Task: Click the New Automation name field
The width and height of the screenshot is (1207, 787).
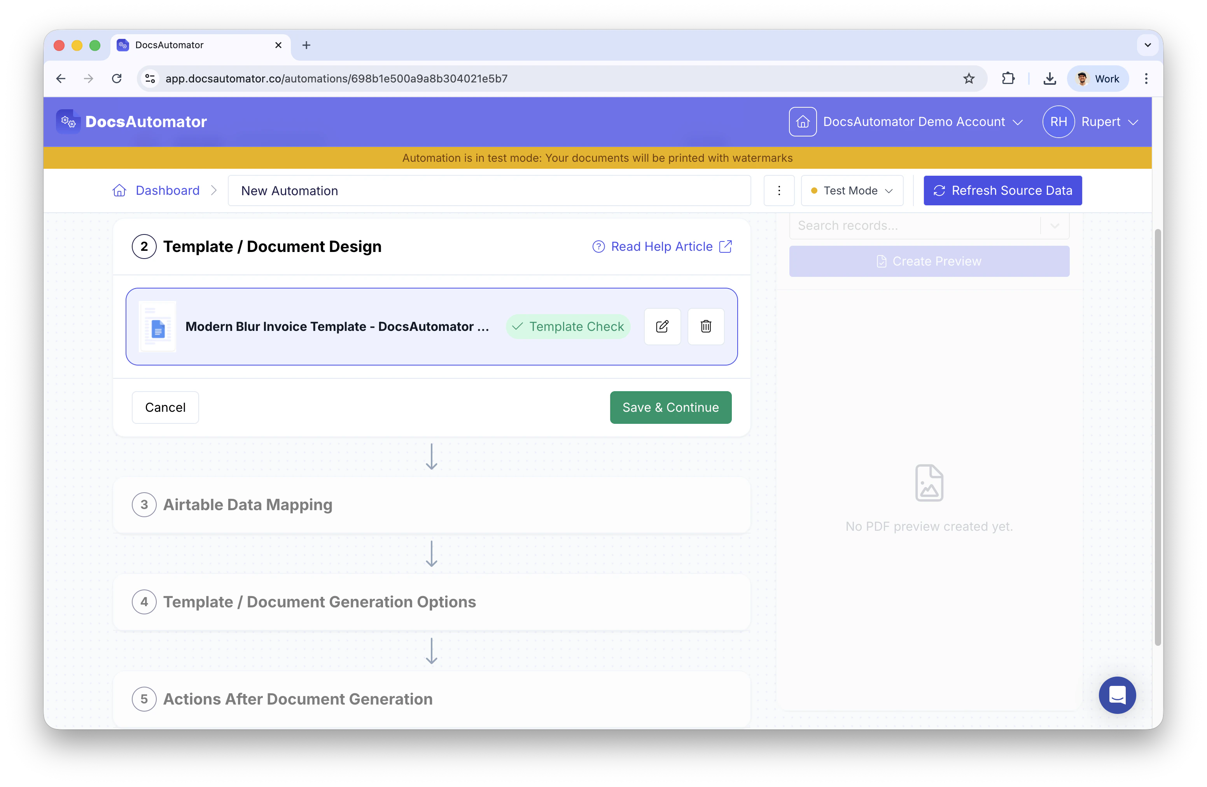Action: (x=489, y=191)
